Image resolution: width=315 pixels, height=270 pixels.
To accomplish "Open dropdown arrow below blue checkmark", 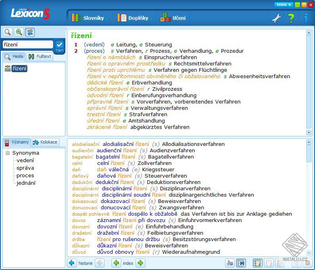I will [x=59, y=51].
